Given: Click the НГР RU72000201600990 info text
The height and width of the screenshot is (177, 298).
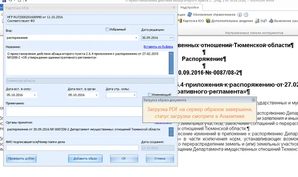Looking at the screenshot, I should tap(35, 17).
